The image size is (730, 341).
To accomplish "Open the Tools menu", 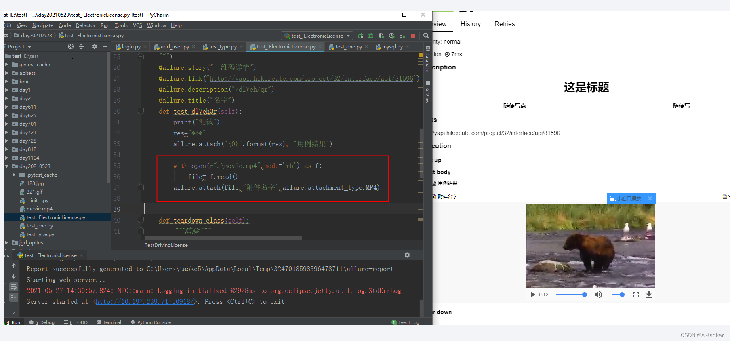I will coord(121,25).
